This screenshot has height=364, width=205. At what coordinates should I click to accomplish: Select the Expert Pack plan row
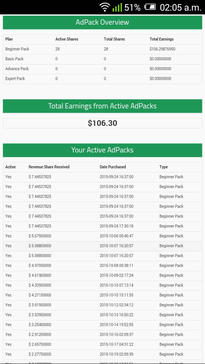(102, 79)
